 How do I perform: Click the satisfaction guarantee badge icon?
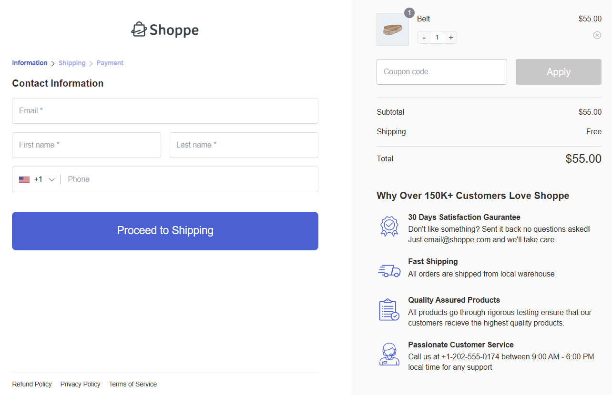pyautogui.click(x=389, y=226)
